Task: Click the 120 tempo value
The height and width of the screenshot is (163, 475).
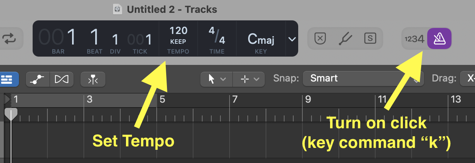Action: pos(178,31)
